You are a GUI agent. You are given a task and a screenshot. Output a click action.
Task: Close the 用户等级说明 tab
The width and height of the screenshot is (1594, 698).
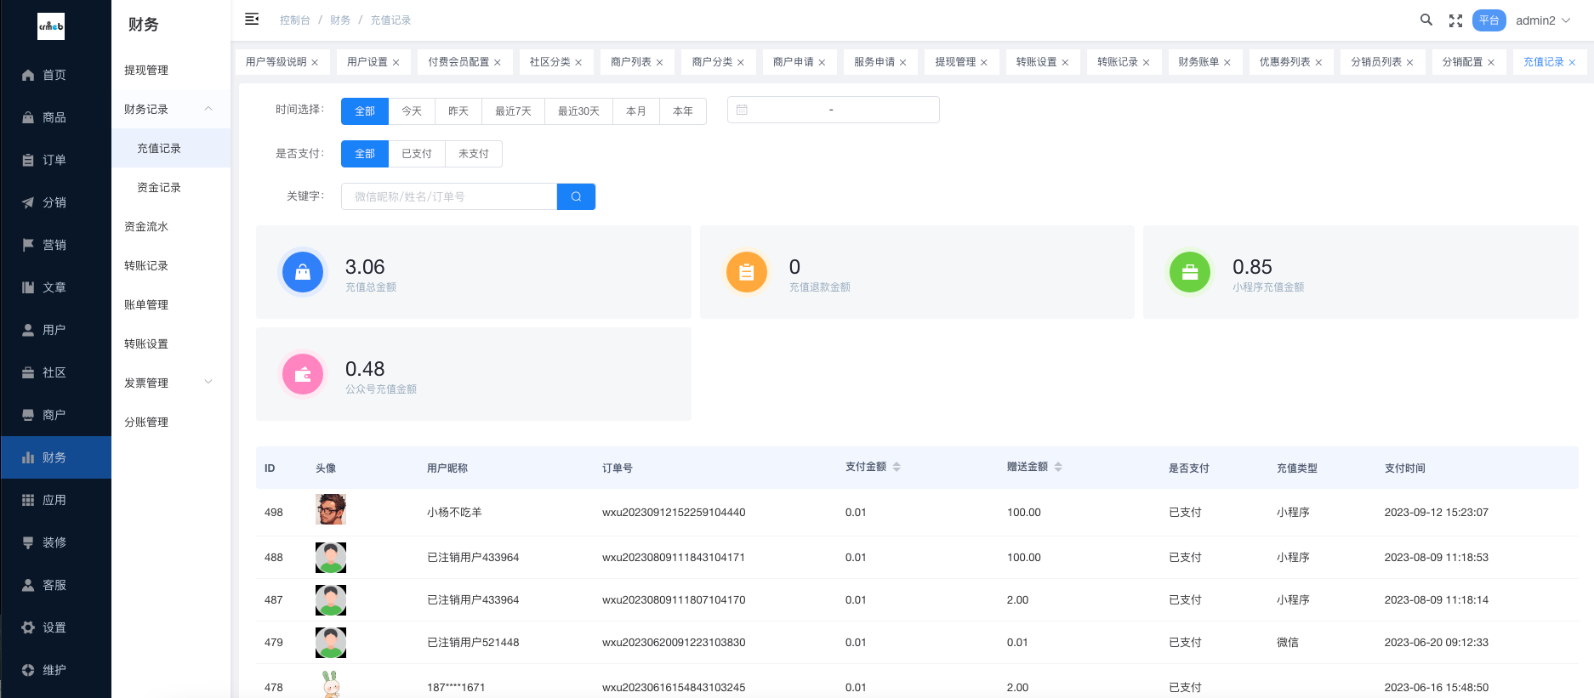[315, 63]
